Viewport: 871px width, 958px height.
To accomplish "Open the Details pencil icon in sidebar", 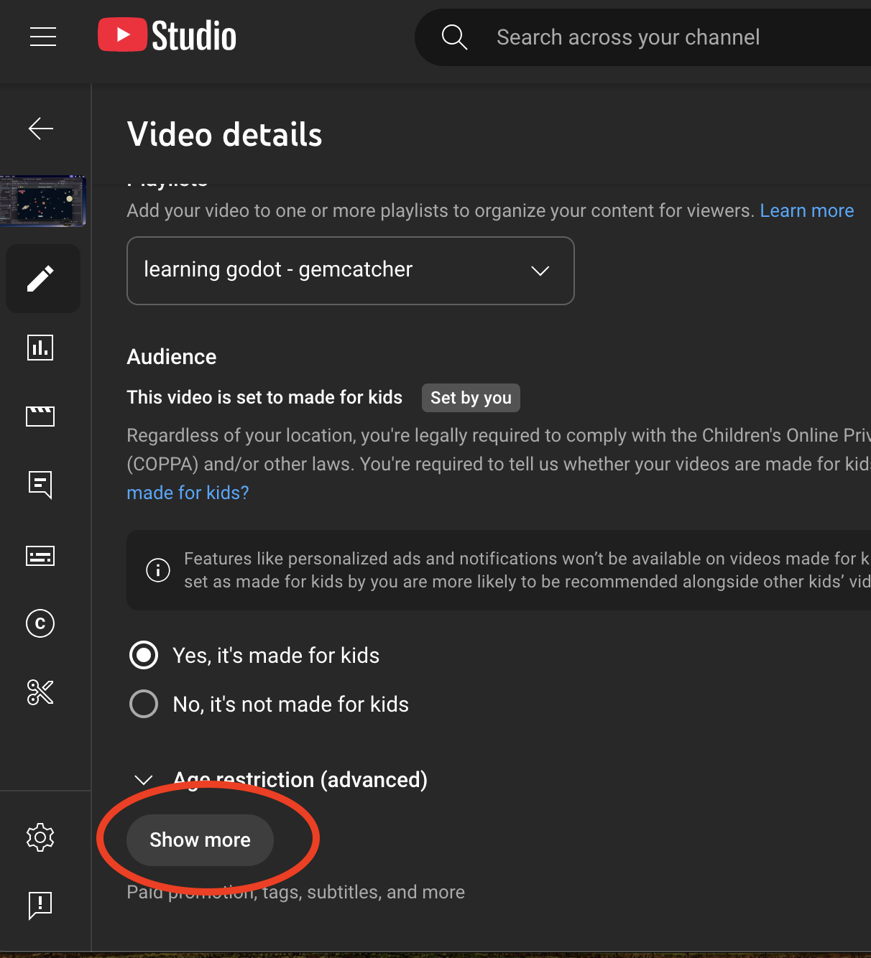I will coord(41,279).
